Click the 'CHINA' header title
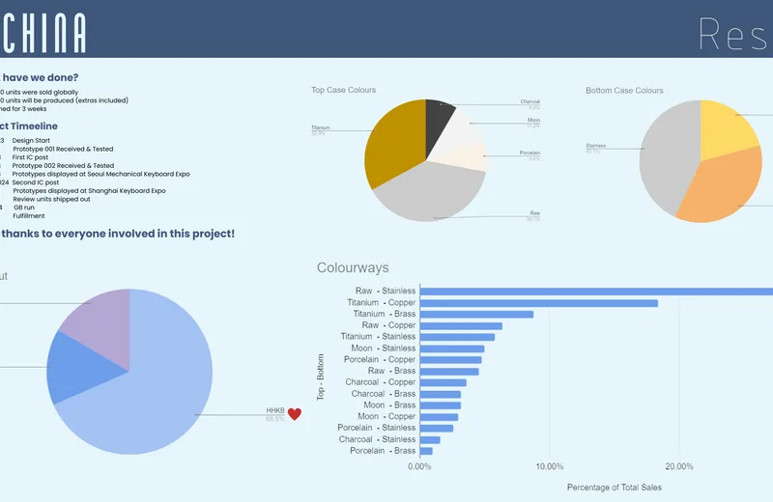The image size is (773, 502). coord(43,33)
